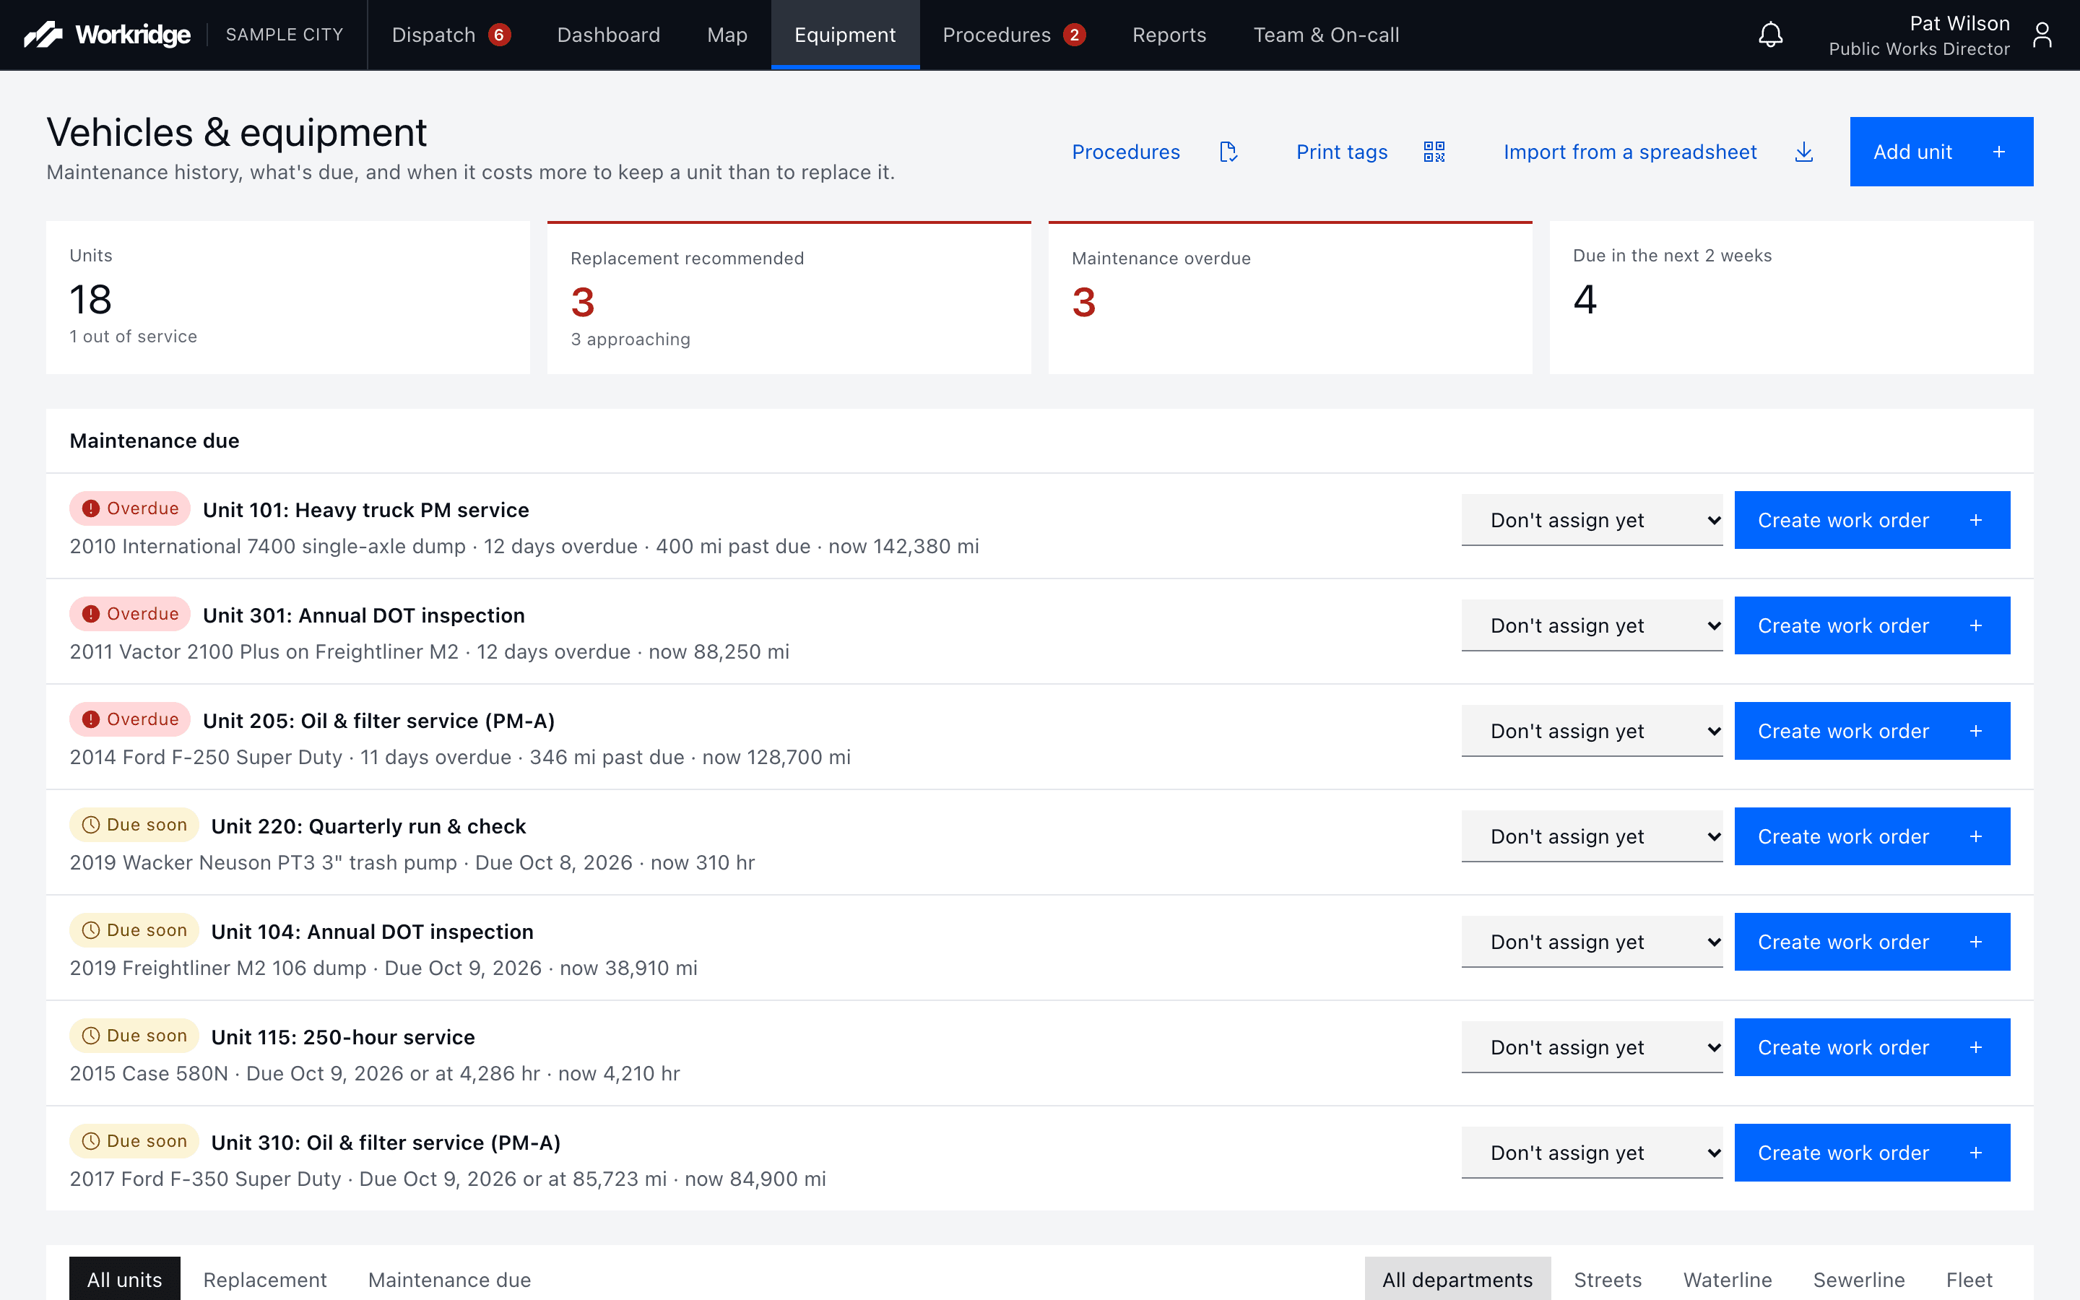
Task: Open the user profile icon
Action: pos(2042,35)
